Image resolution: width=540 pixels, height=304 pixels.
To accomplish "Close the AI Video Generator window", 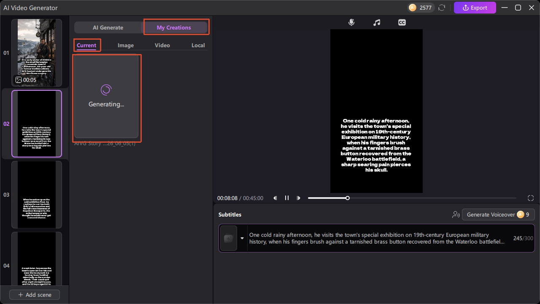I will (532, 8).
